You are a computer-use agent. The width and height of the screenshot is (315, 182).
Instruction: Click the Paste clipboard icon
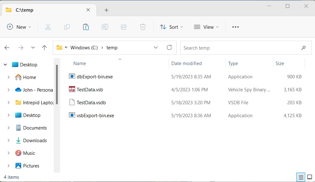[x=86, y=27]
